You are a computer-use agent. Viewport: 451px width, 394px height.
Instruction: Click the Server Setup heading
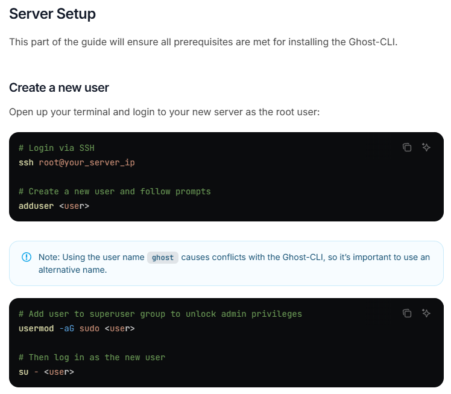click(52, 14)
